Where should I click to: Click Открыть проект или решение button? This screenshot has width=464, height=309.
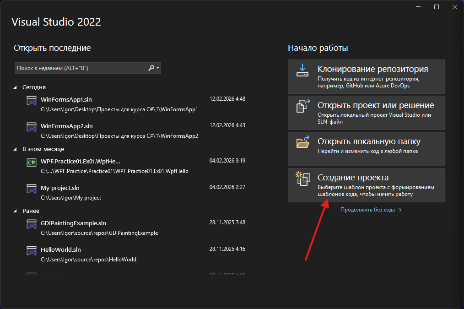(366, 113)
